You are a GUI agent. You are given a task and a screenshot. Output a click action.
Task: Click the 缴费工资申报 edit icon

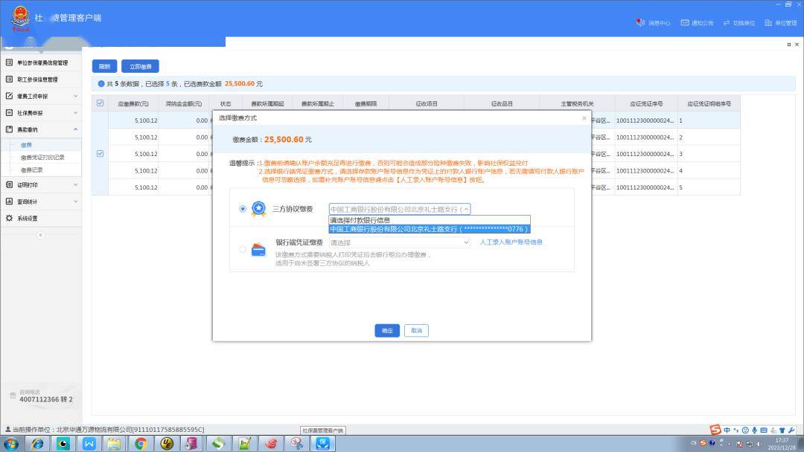9,96
